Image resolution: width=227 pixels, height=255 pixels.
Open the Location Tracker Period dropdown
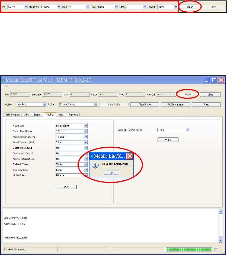173,130
